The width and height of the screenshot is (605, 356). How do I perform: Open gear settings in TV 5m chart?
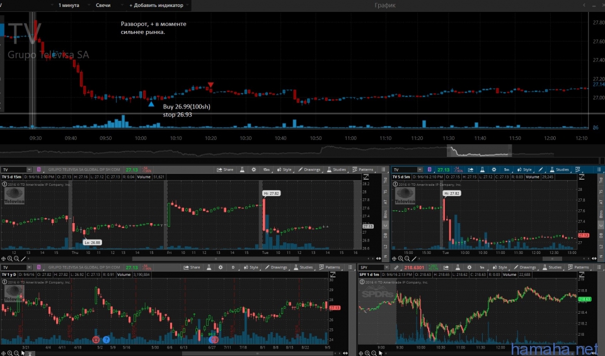[493, 169]
